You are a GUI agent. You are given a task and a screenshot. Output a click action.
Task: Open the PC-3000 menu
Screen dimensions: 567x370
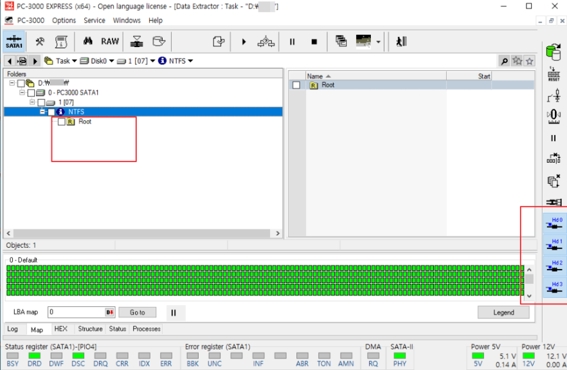pos(31,21)
